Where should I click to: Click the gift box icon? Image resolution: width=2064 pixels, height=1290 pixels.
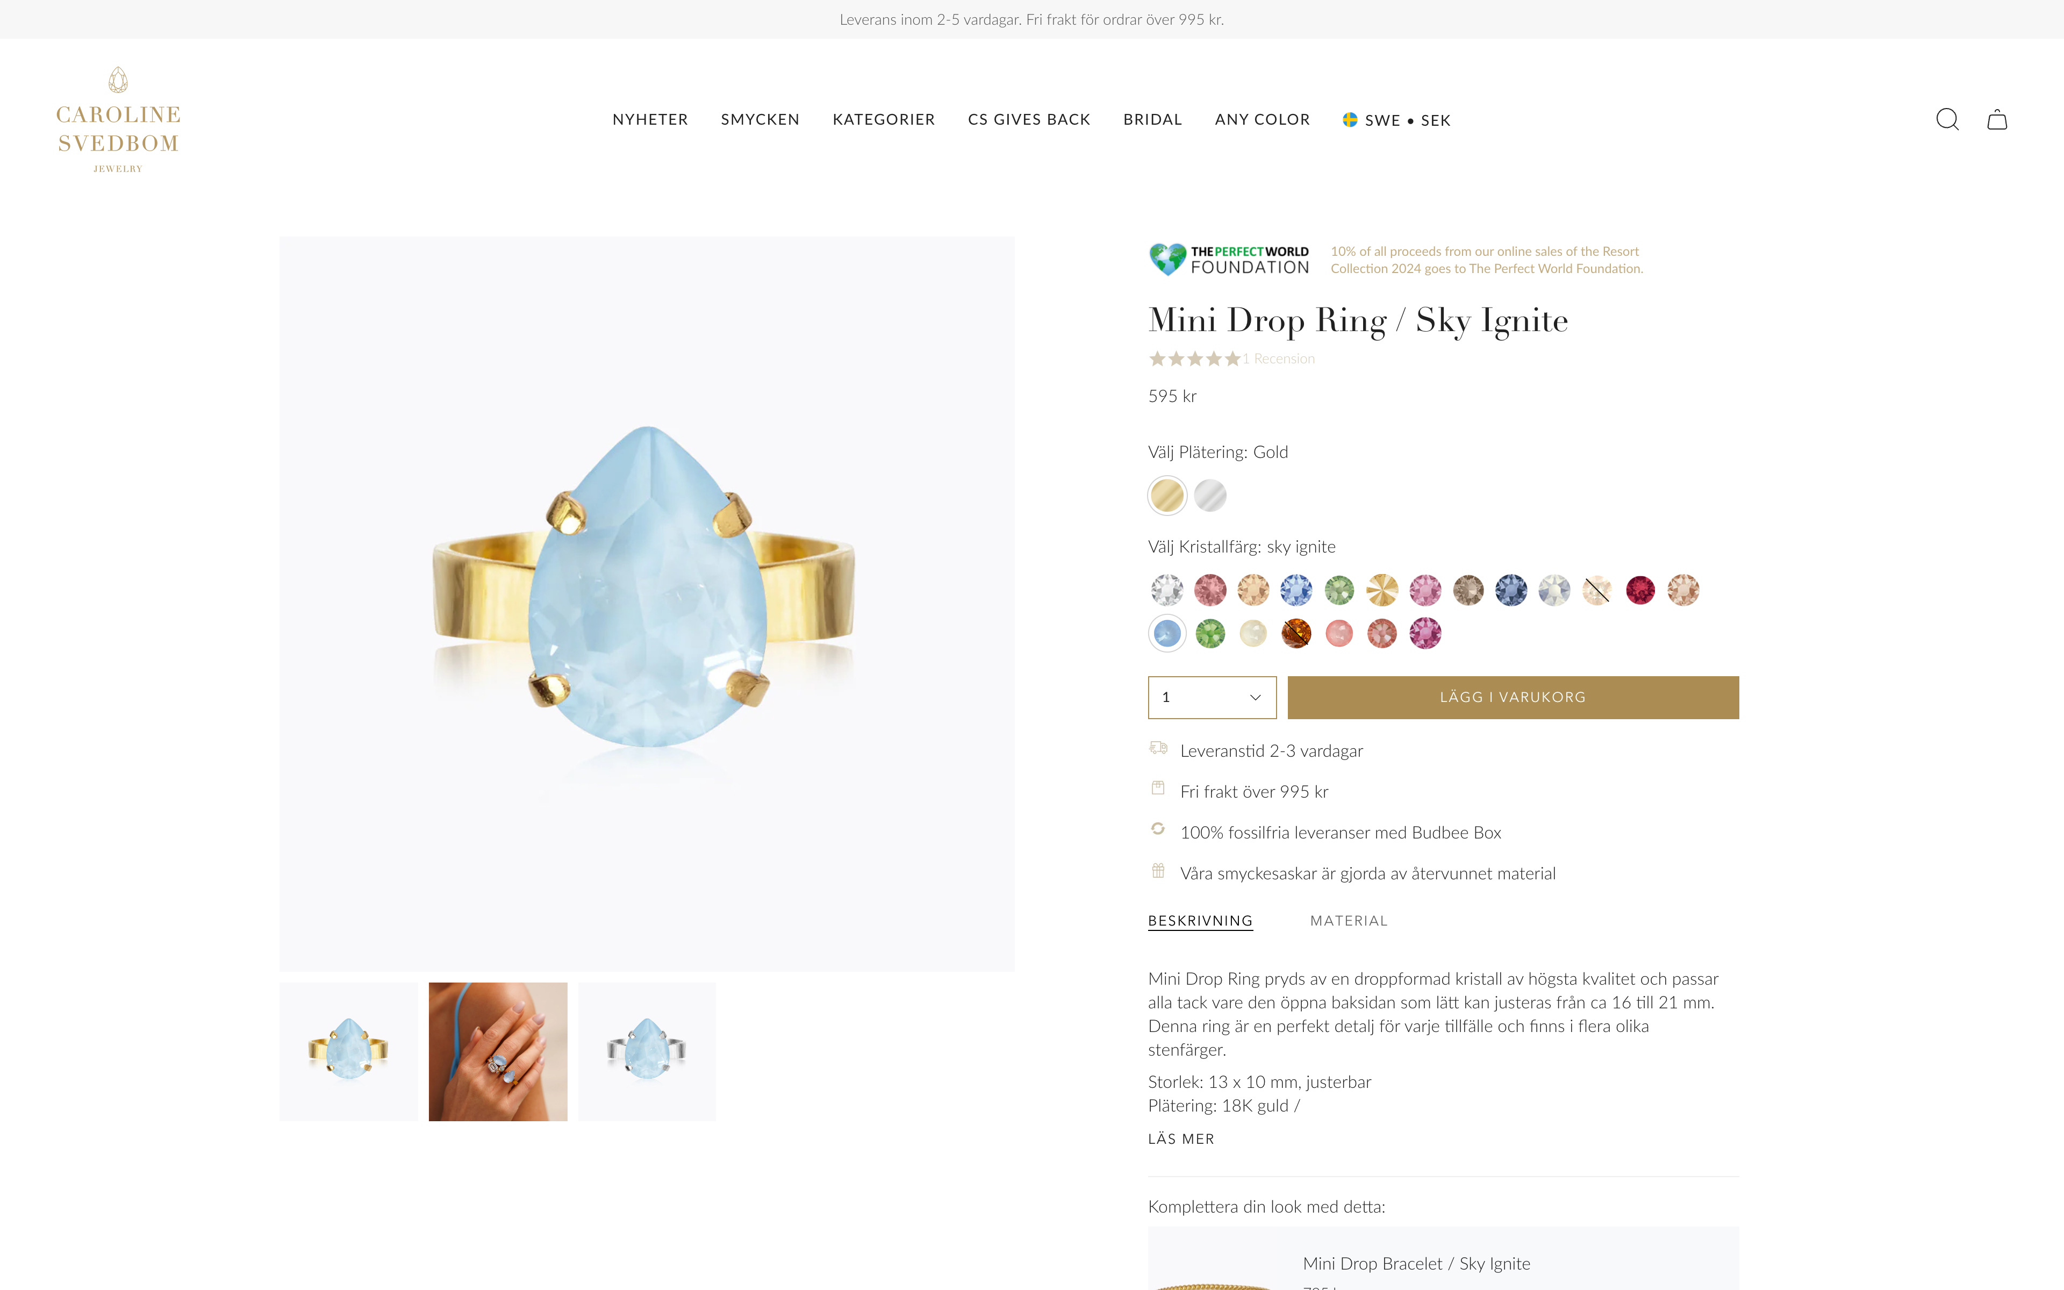click(1158, 871)
